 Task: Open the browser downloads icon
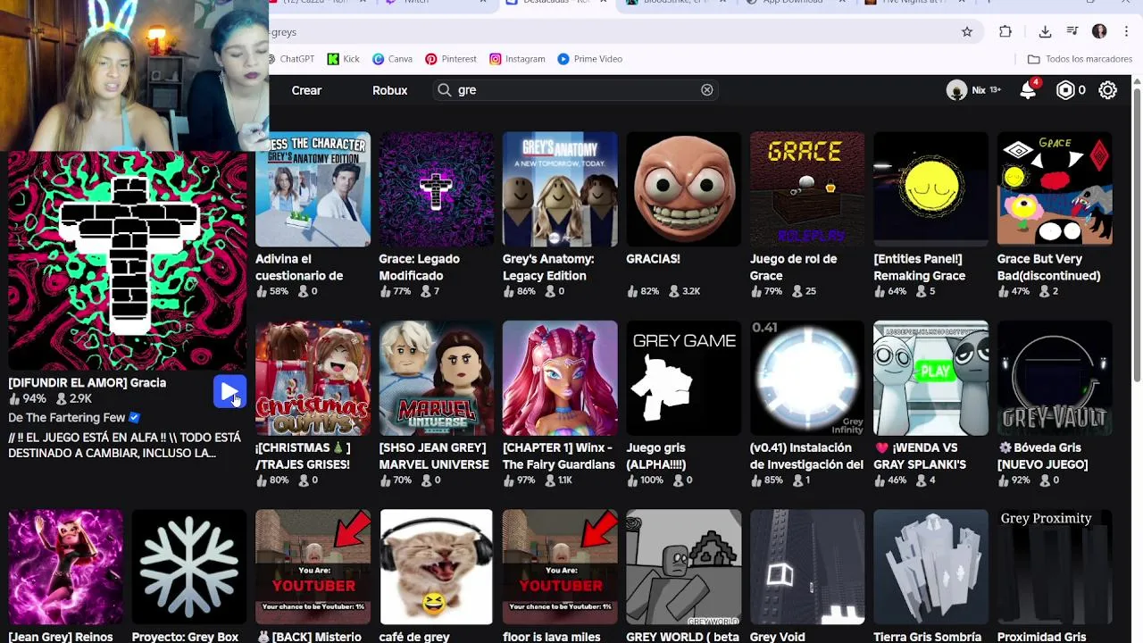1045,32
